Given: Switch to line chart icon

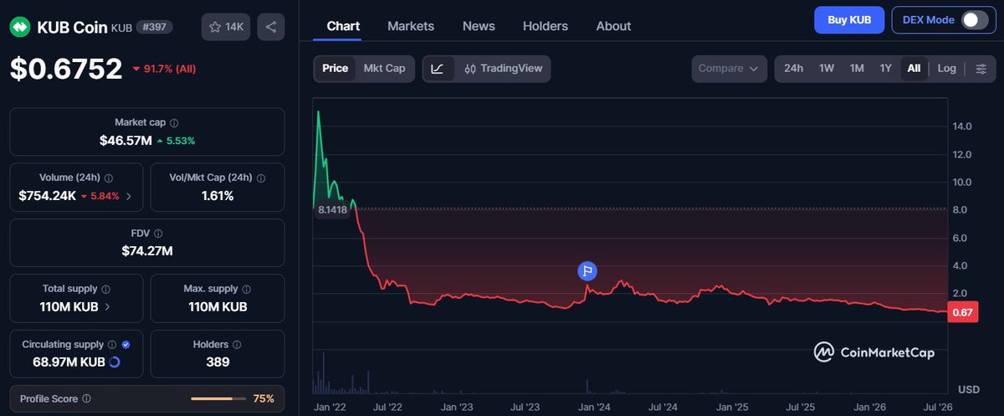Looking at the screenshot, I should tap(437, 69).
